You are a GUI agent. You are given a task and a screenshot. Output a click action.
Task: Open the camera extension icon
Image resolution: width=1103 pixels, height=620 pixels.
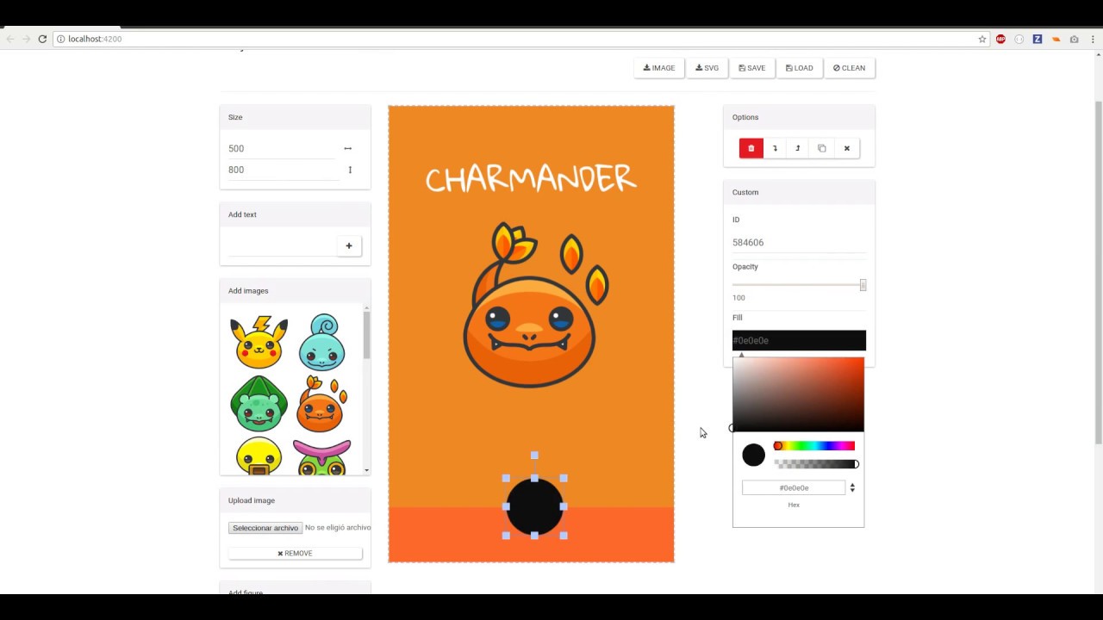[1074, 39]
